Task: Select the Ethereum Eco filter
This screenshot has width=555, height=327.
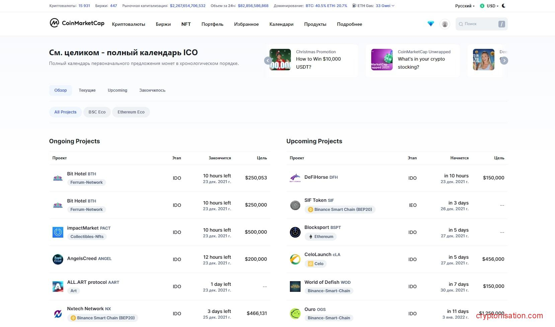Action: click(x=131, y=112)
